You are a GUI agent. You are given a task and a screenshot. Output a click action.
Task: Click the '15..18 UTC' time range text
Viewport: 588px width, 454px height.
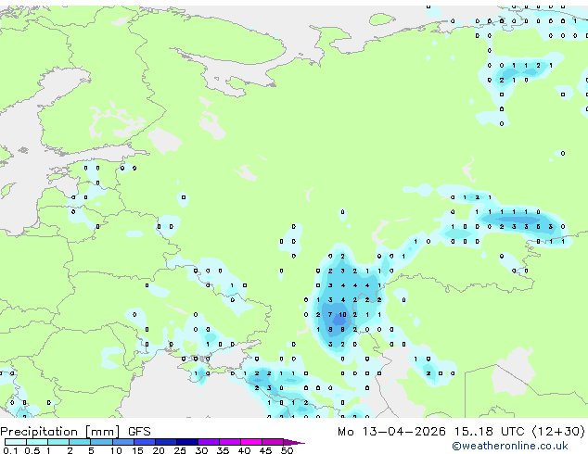click(489, 432)
